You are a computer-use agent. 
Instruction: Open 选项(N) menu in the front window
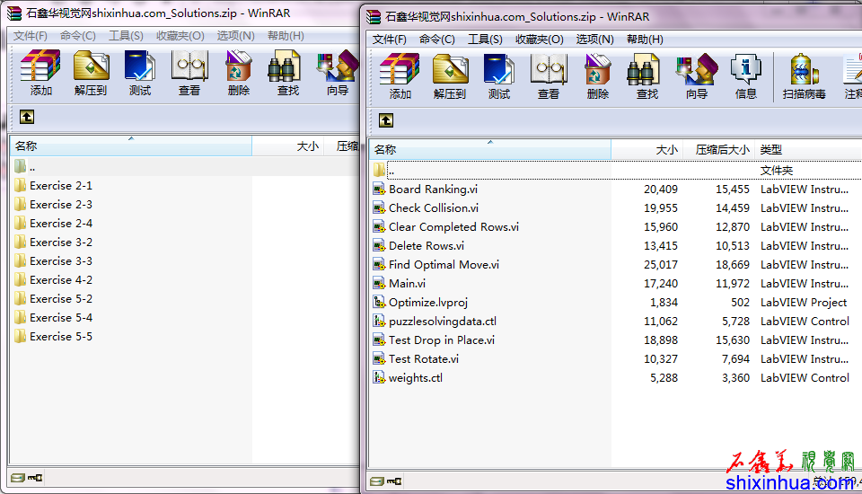tap(594, 40)
